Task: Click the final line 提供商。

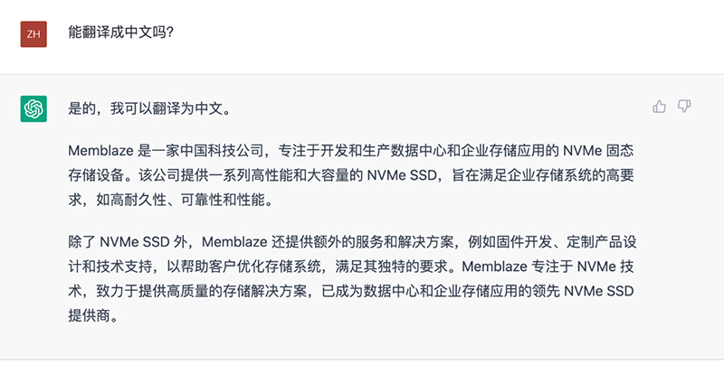Action: click(x=94, y=316)
